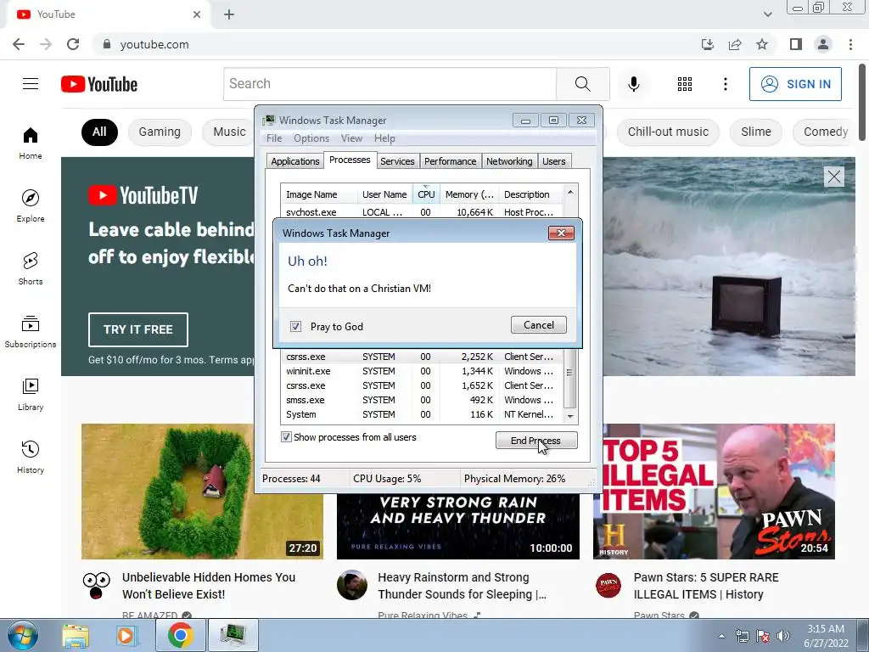Open Shorts in sidebar

[31, 268]
